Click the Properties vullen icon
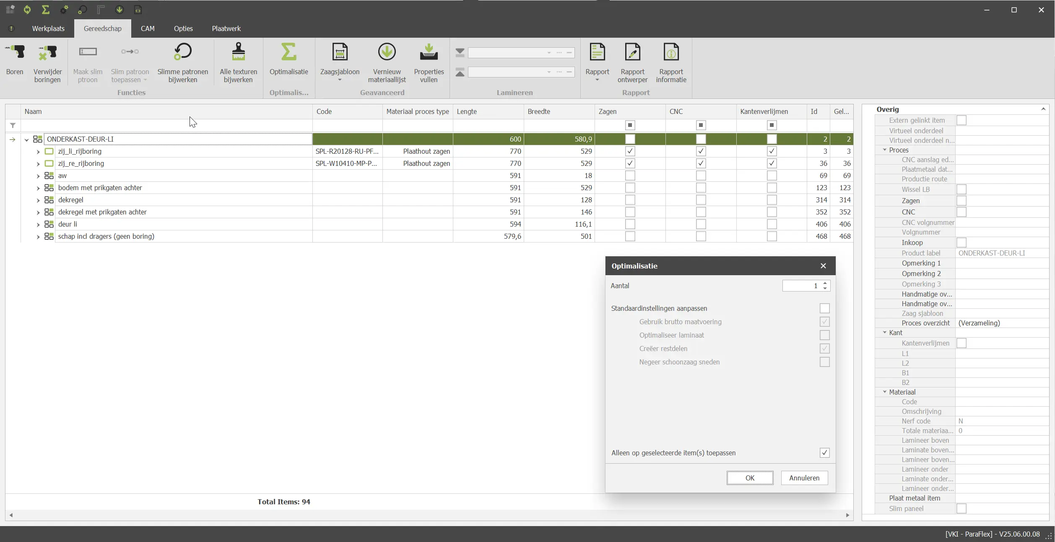This screenshot has width=1055, height=542. [429, 52]
